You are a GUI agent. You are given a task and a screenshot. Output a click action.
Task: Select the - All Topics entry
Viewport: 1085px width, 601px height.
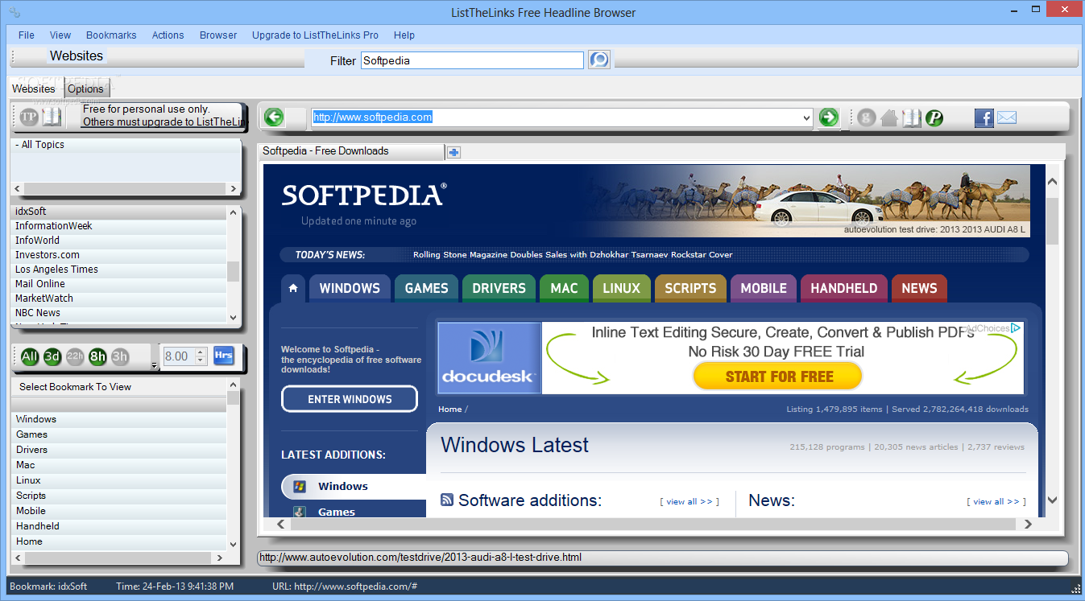[125, 145]
